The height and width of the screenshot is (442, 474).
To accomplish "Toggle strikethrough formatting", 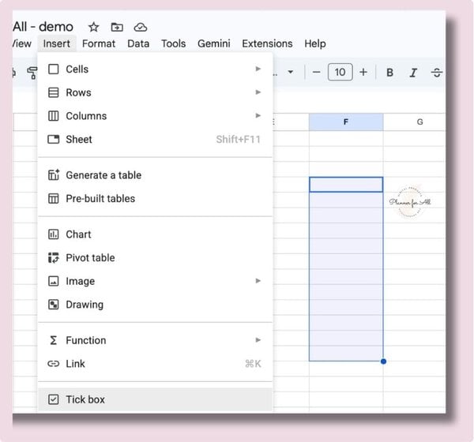I will 437,73.
